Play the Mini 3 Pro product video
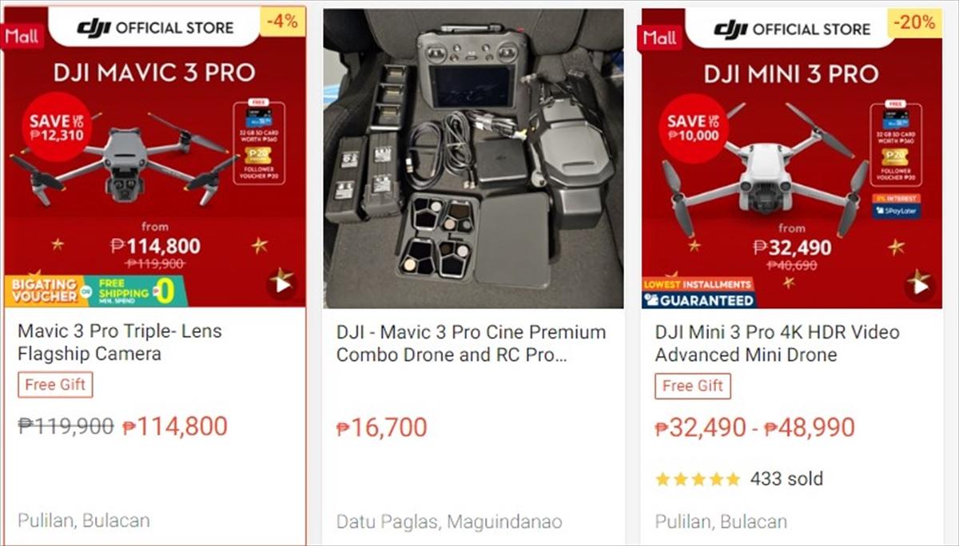 919,286
